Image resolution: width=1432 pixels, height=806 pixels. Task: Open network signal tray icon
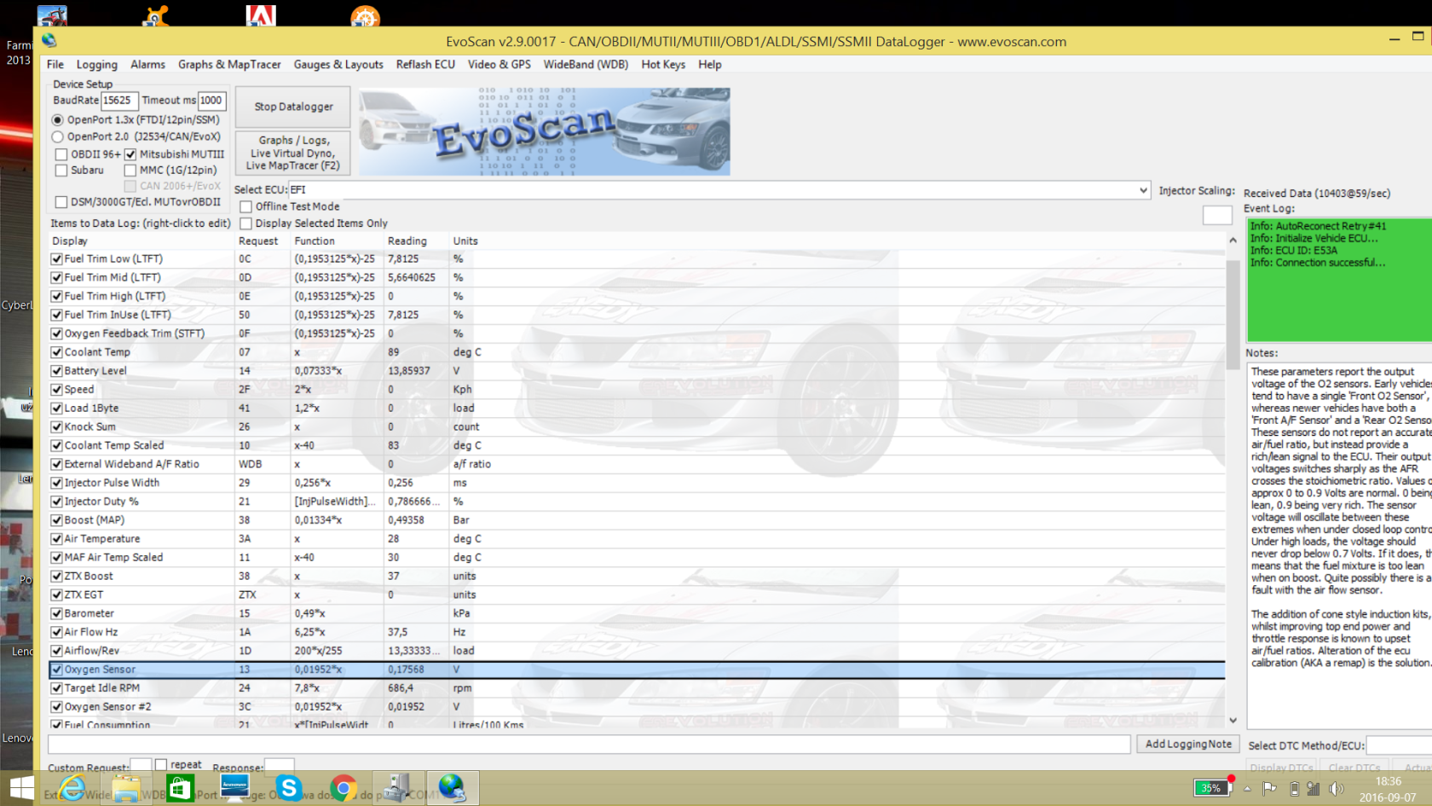tap(1314, 789)
